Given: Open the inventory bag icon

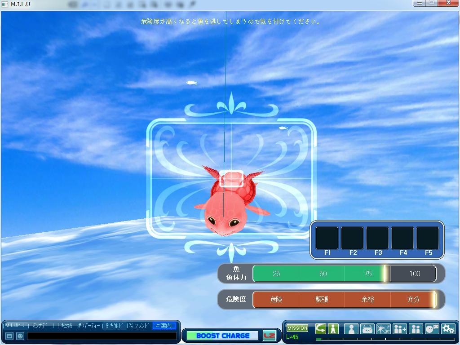Looking at the screenshot, I should point(367,329).
